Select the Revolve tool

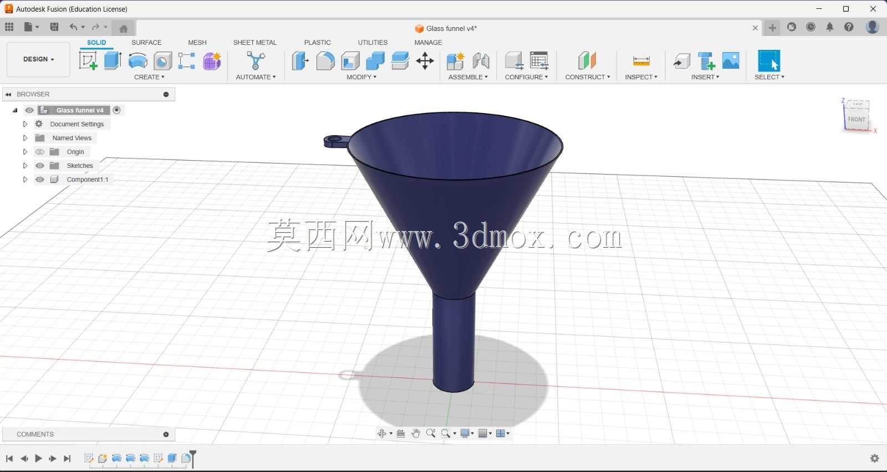(x=137, y=60)
